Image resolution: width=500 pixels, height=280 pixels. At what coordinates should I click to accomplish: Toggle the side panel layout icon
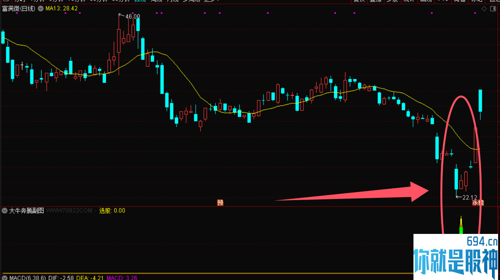(x=493, y=8)
